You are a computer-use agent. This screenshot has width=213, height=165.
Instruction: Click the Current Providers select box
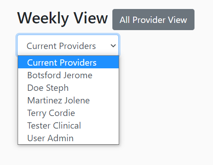click(x=68, y=45)
